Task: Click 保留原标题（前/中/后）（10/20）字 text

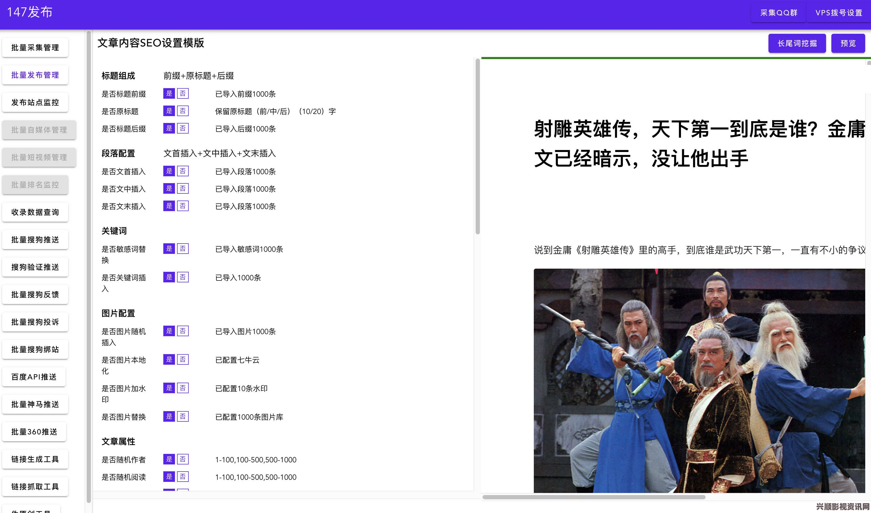Action: pyautogui.click(x=276, y=111)
